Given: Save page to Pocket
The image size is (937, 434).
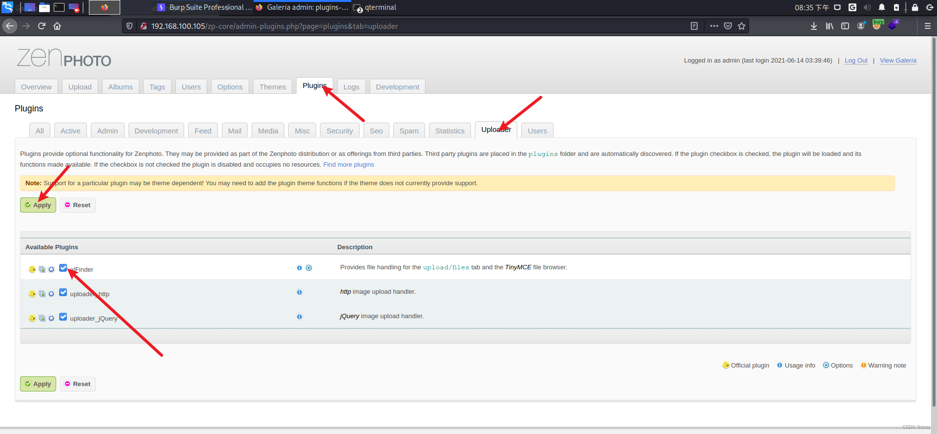Looking at the screenshot, I should pos(728,26).
